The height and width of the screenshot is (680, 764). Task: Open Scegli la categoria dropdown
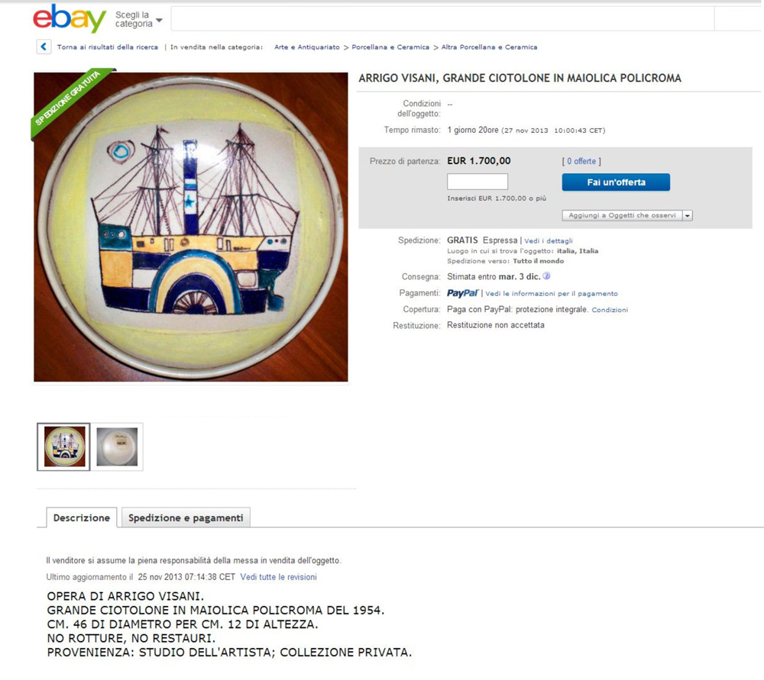point(139,20)
